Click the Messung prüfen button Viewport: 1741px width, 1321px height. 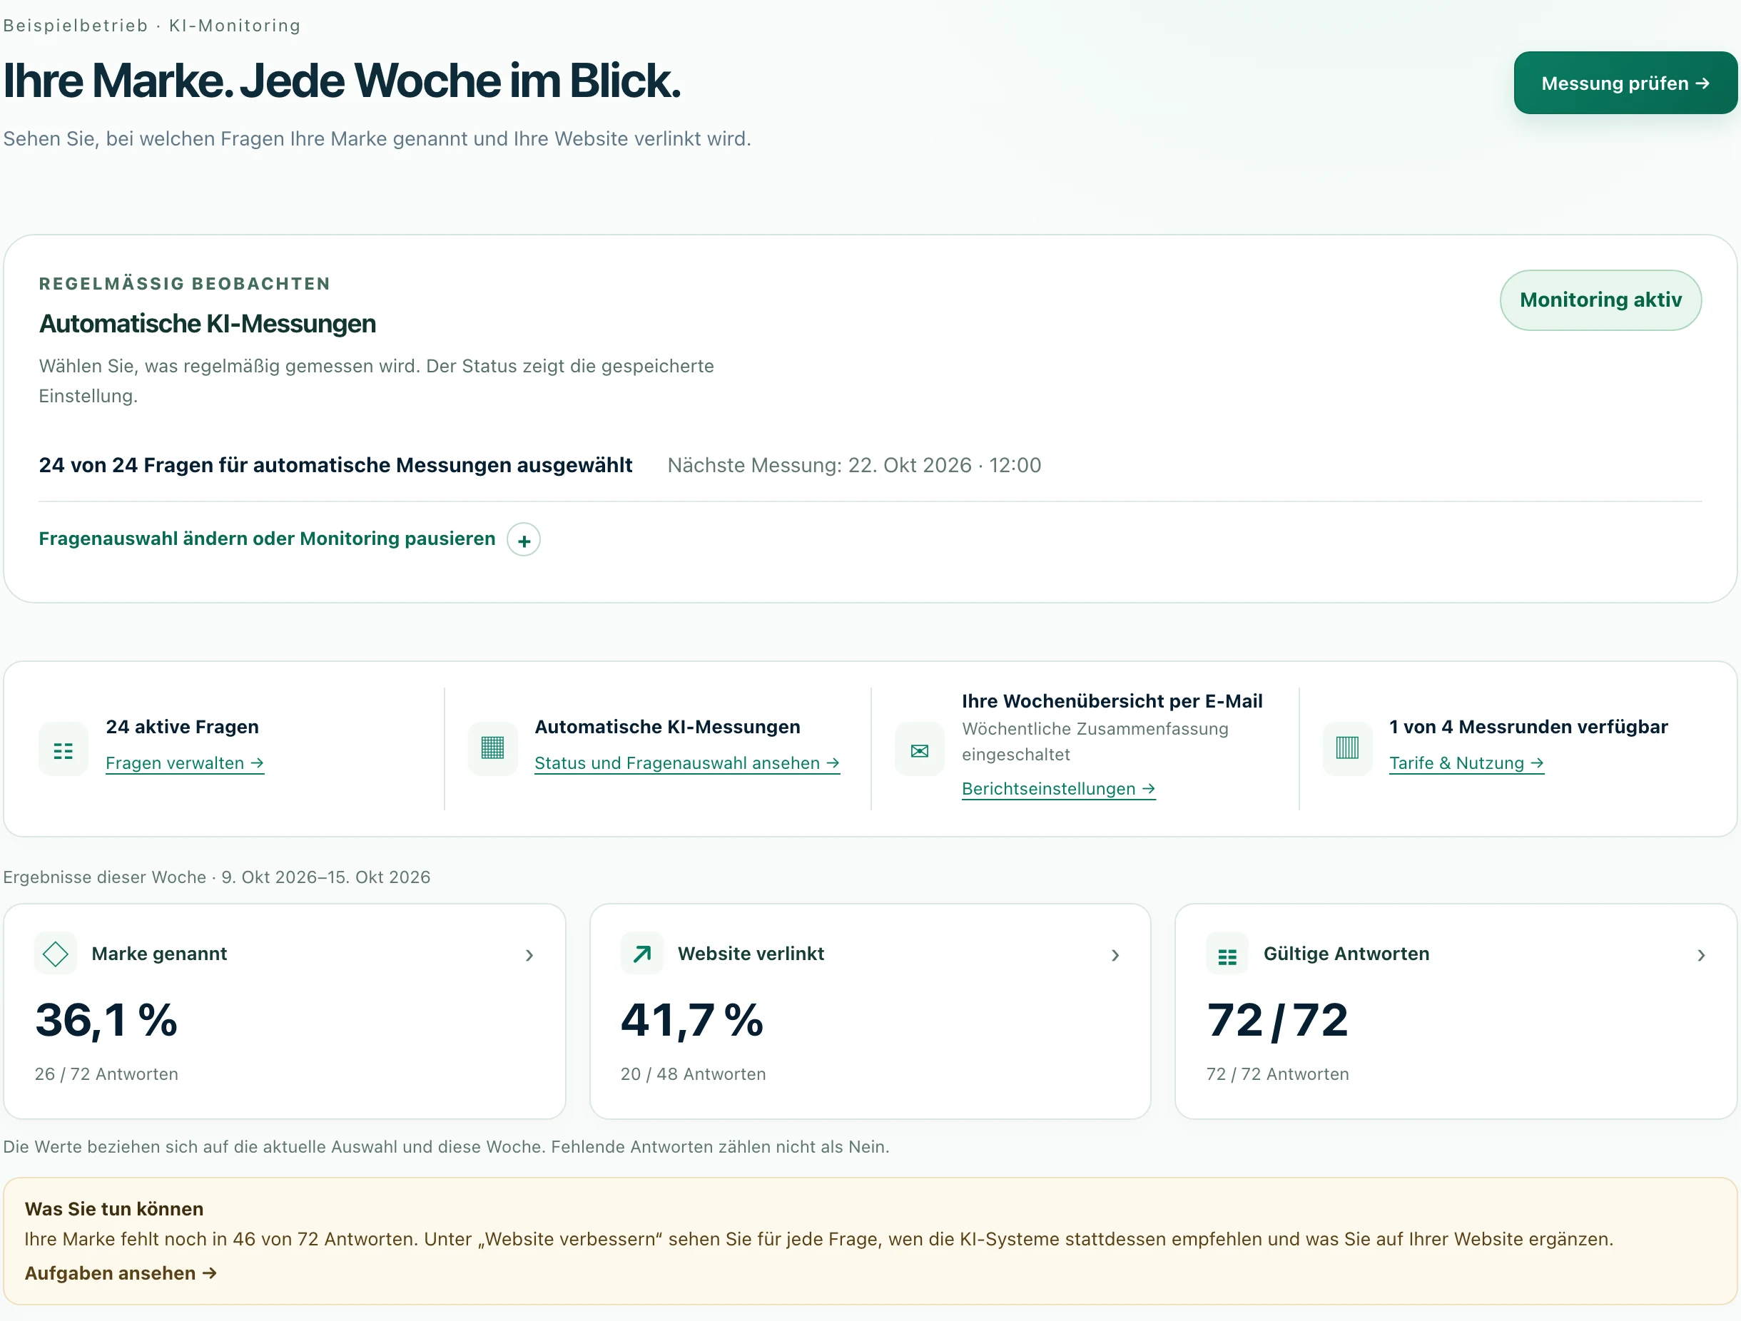point(1625,83)
